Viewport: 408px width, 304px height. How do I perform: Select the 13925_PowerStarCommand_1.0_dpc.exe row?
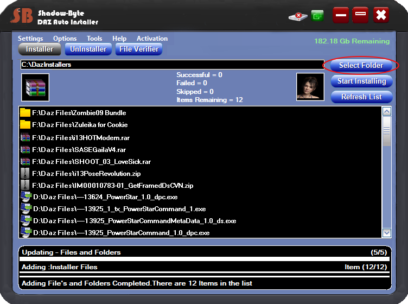pyautogui.click(x=200, y=232)
